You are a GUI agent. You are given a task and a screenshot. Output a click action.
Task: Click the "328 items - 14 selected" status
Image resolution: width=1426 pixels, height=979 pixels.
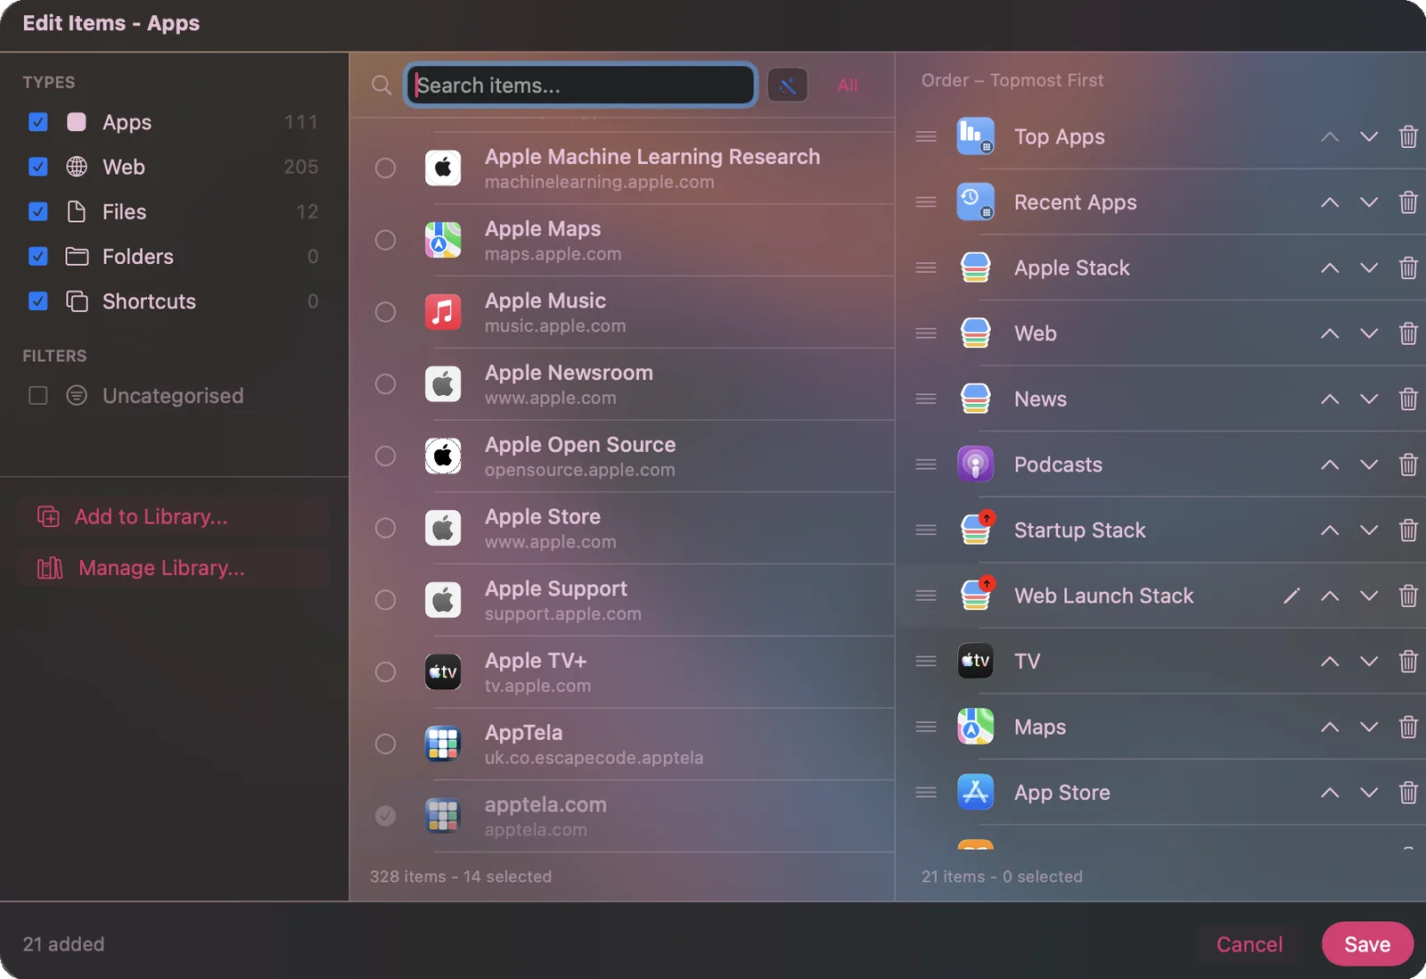461,876
